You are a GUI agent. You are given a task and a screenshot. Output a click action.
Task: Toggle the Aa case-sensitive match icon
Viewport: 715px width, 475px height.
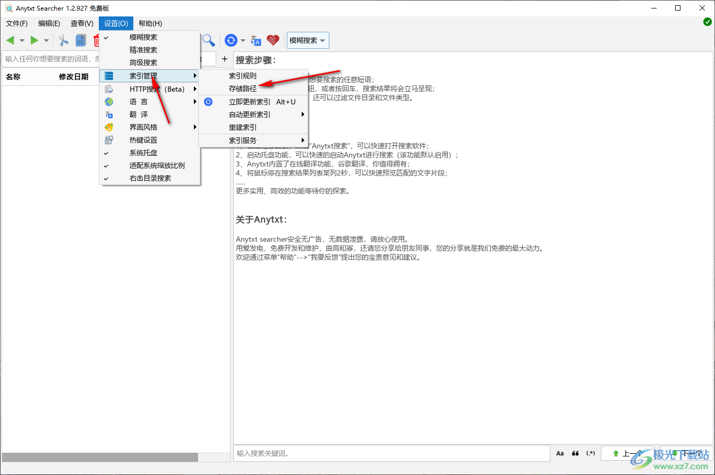[560, 453]
